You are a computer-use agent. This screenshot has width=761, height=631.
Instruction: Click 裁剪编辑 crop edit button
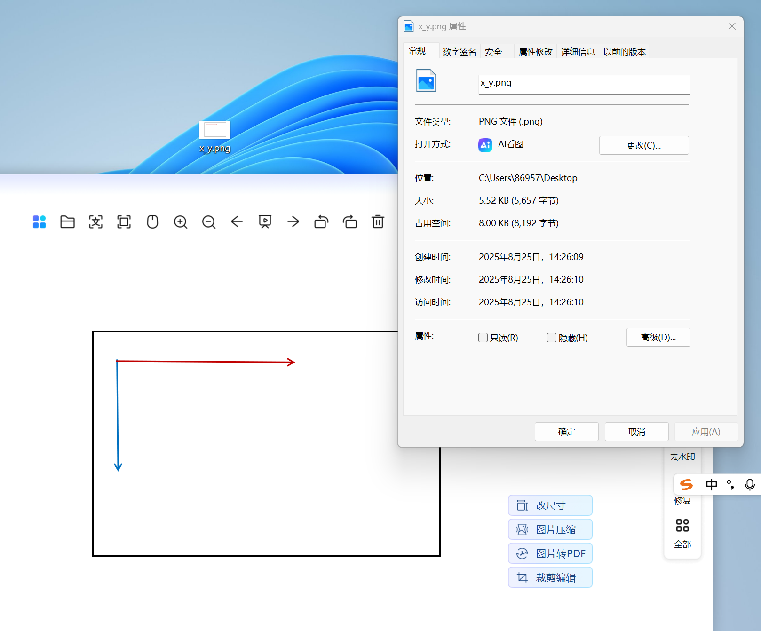(x=550, y=577)
